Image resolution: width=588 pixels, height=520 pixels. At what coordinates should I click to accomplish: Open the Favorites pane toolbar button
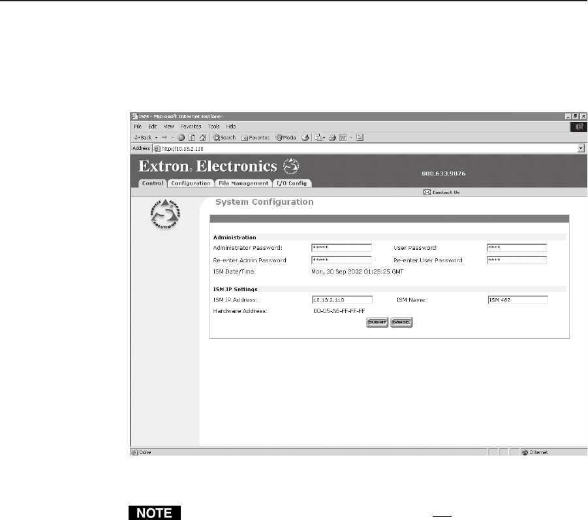(x=255, y=138)
